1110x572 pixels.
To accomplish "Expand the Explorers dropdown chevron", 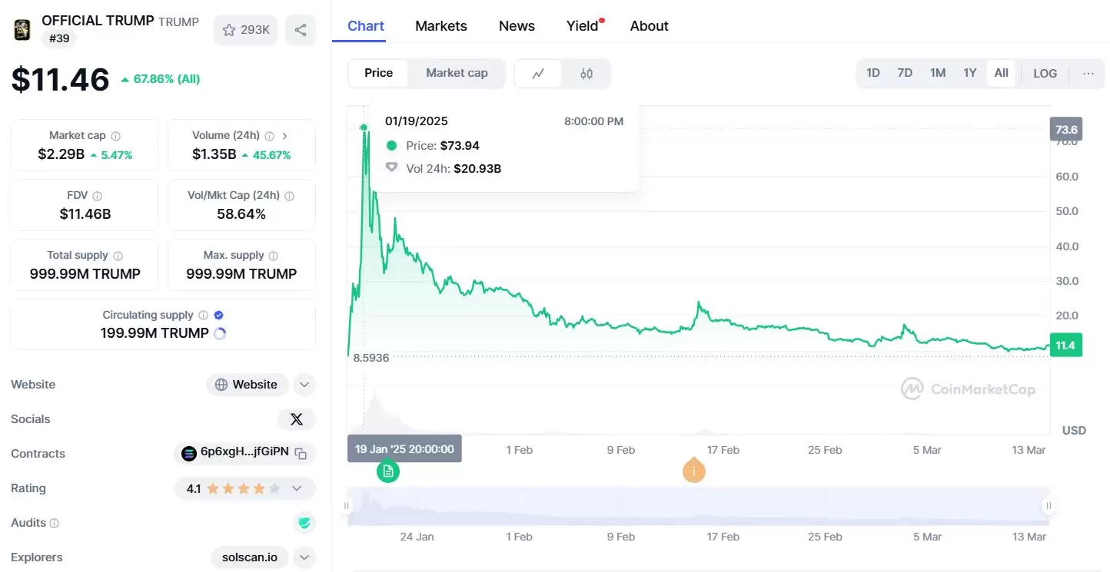I will (304, 557).
